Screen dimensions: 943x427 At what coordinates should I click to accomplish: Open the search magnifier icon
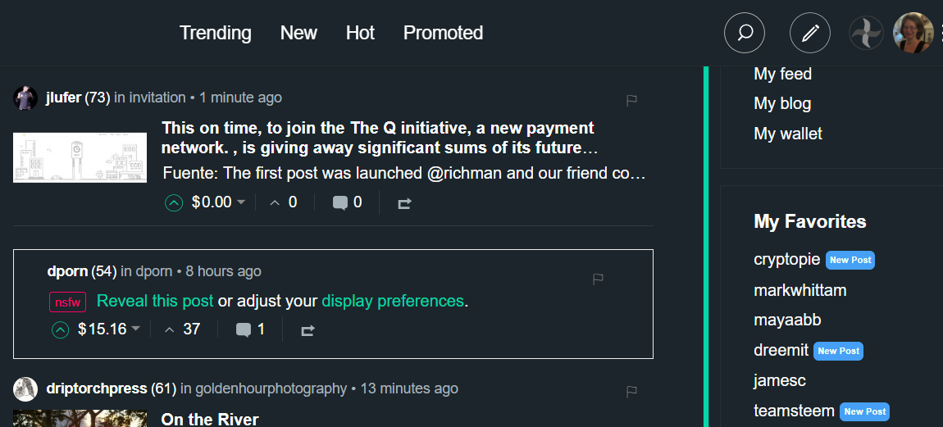pos(745,33)
